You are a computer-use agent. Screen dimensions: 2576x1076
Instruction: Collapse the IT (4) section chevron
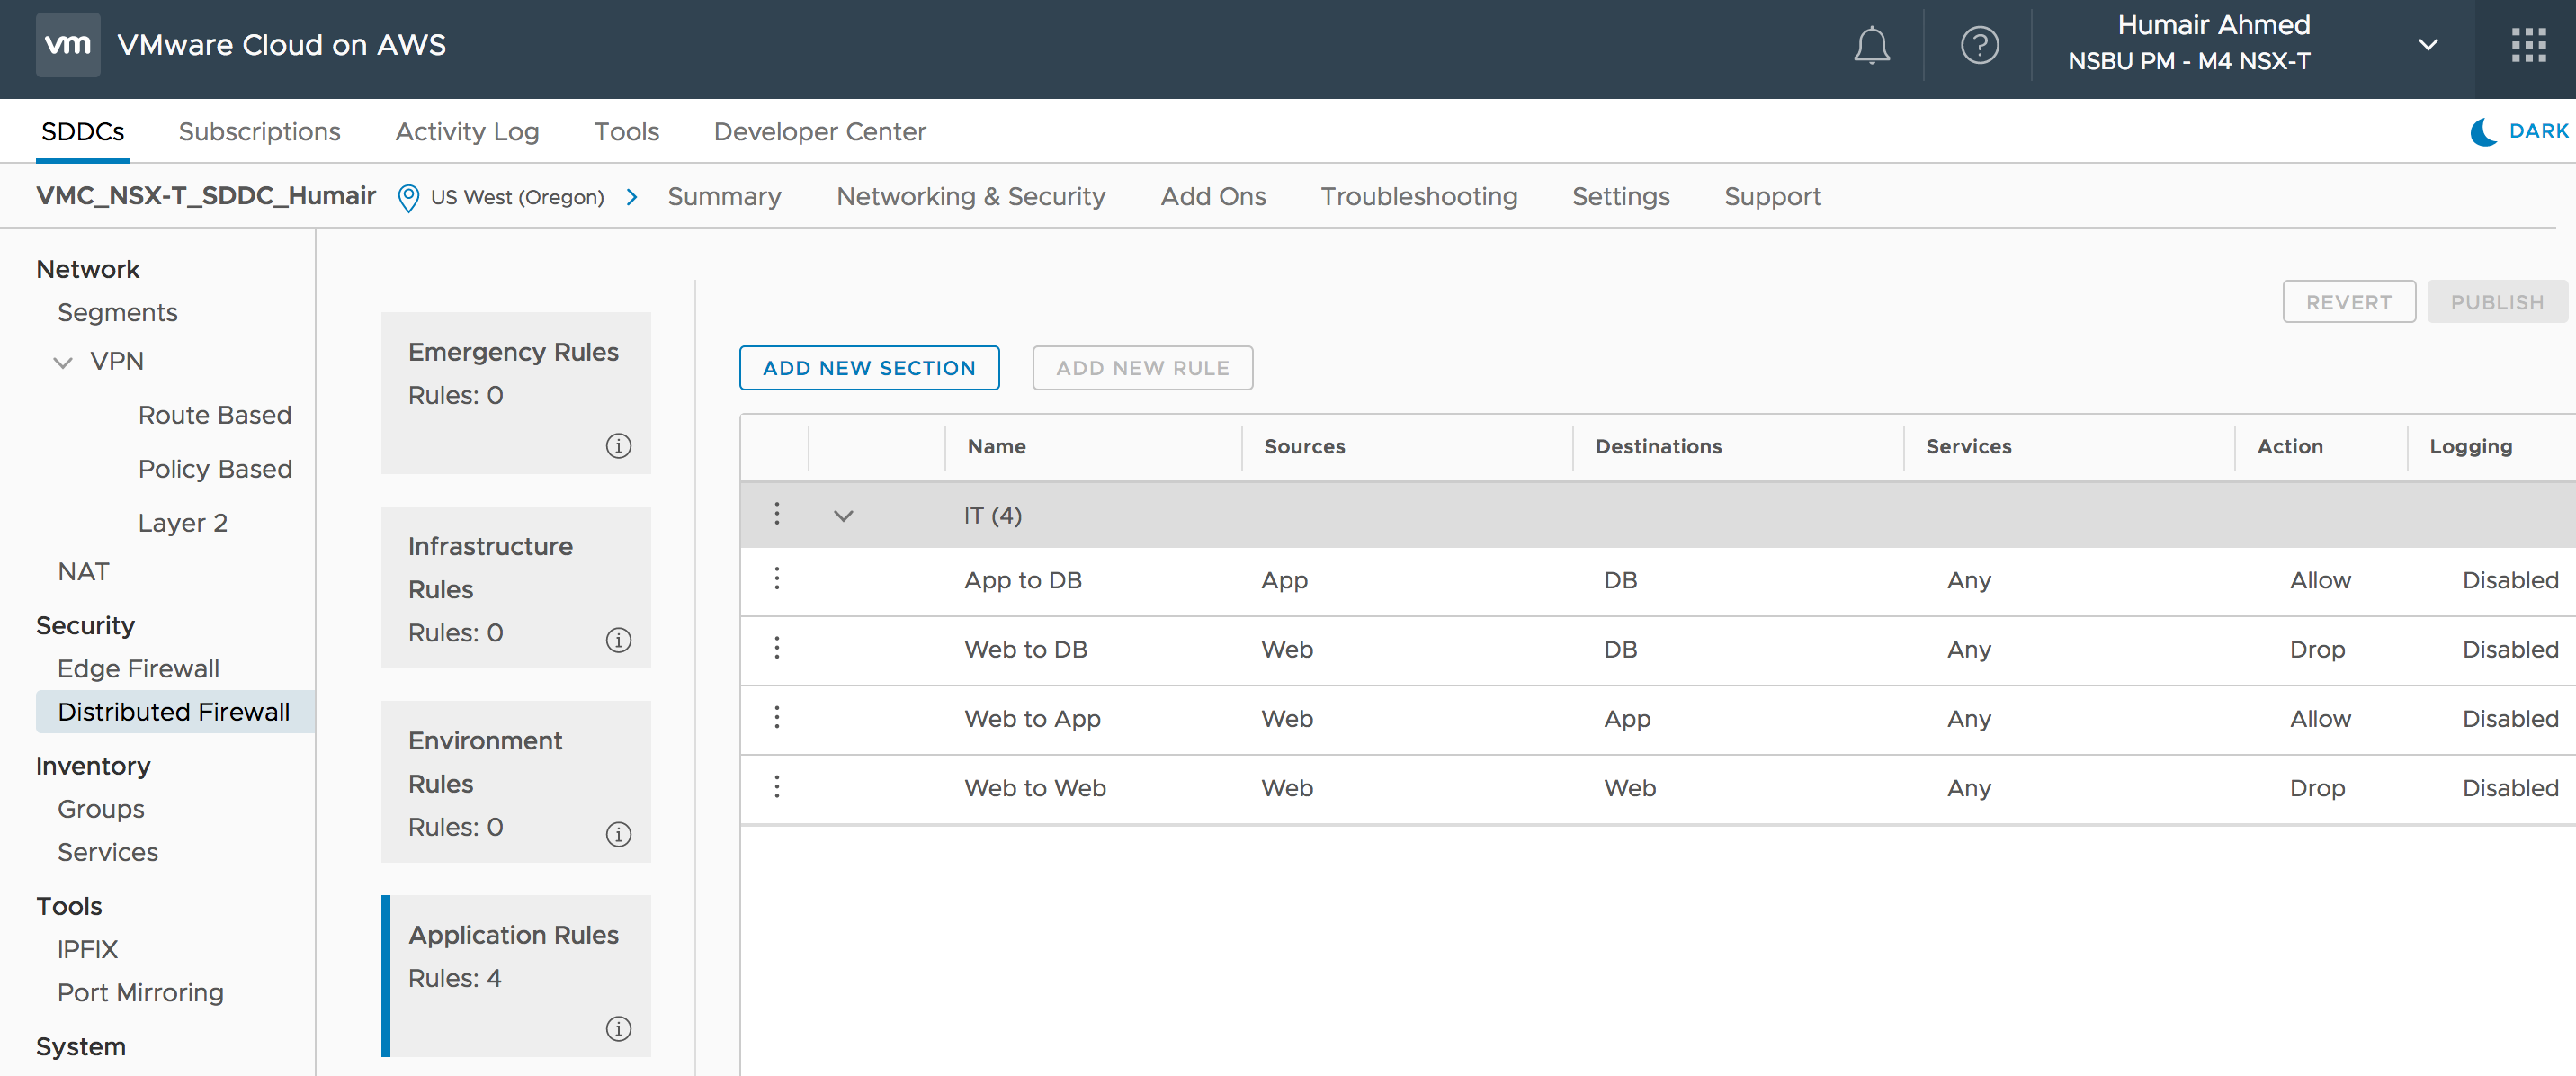click(x=843, y=516)
